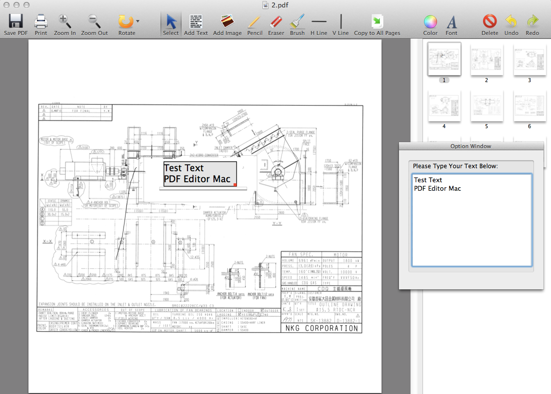Choose the Add Image tool
Viewport: 551px width, 394px height.
coord(227,22)
